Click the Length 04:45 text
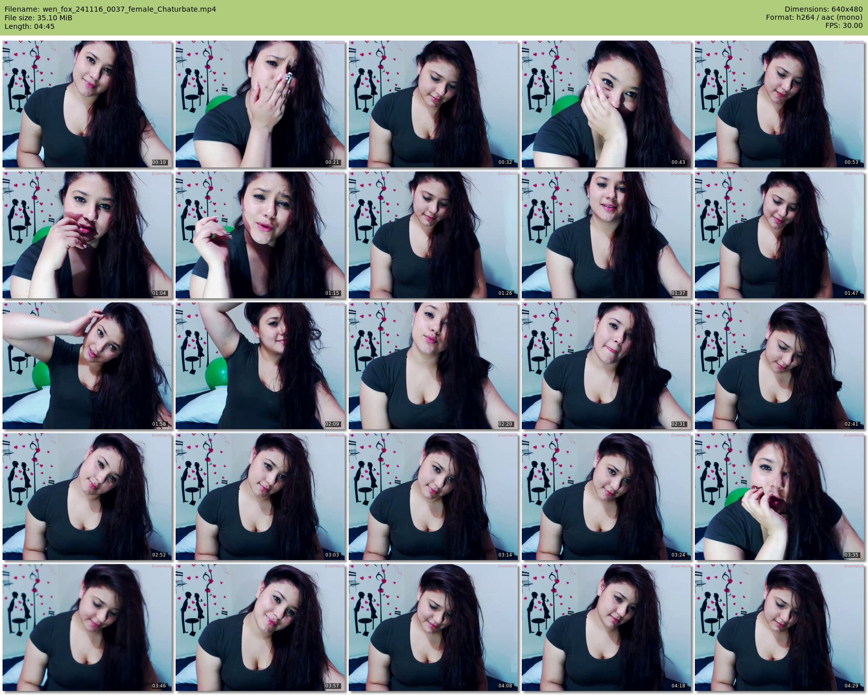Viewport: 868px width, 695px height. tap(29, 26)
